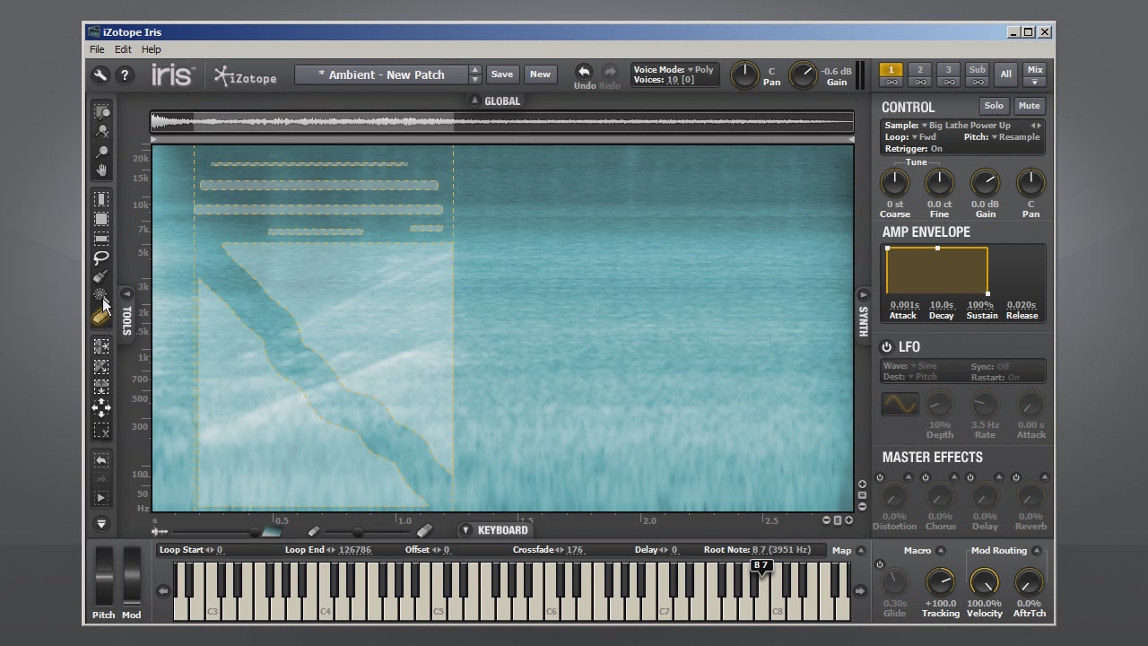Open the Edit menu
1148x646 pixels.
[x=123, y=49]
